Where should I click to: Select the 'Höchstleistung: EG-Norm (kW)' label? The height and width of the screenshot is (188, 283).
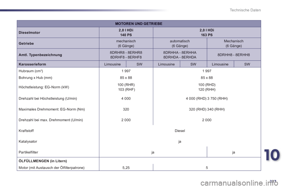[x=44, y=87]
